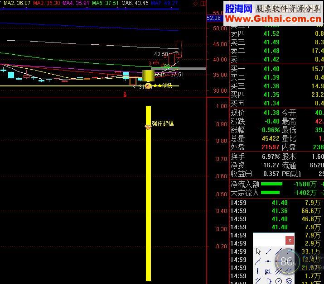
Task: Select the 123 price label tool
Action: click(x=268, y=272)
